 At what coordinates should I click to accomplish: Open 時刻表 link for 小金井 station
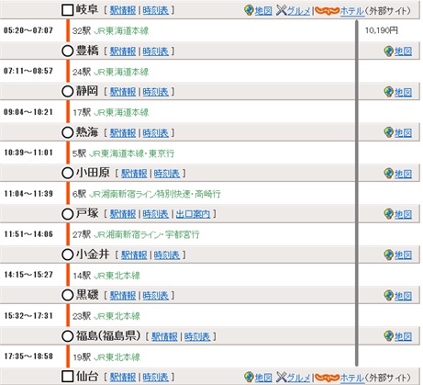point(167,255)
